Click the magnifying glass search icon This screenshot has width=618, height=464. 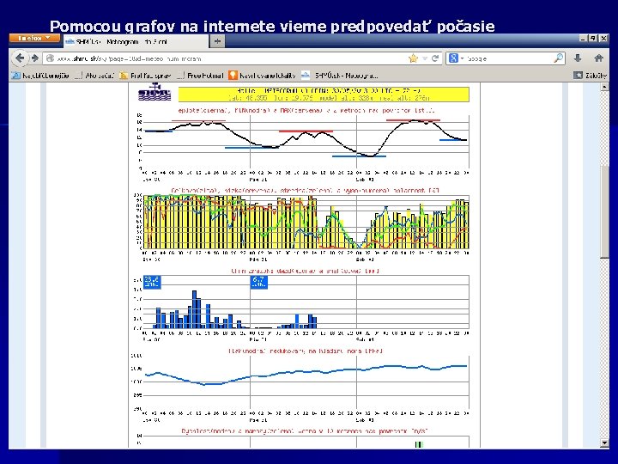click(x=559, y=58)
